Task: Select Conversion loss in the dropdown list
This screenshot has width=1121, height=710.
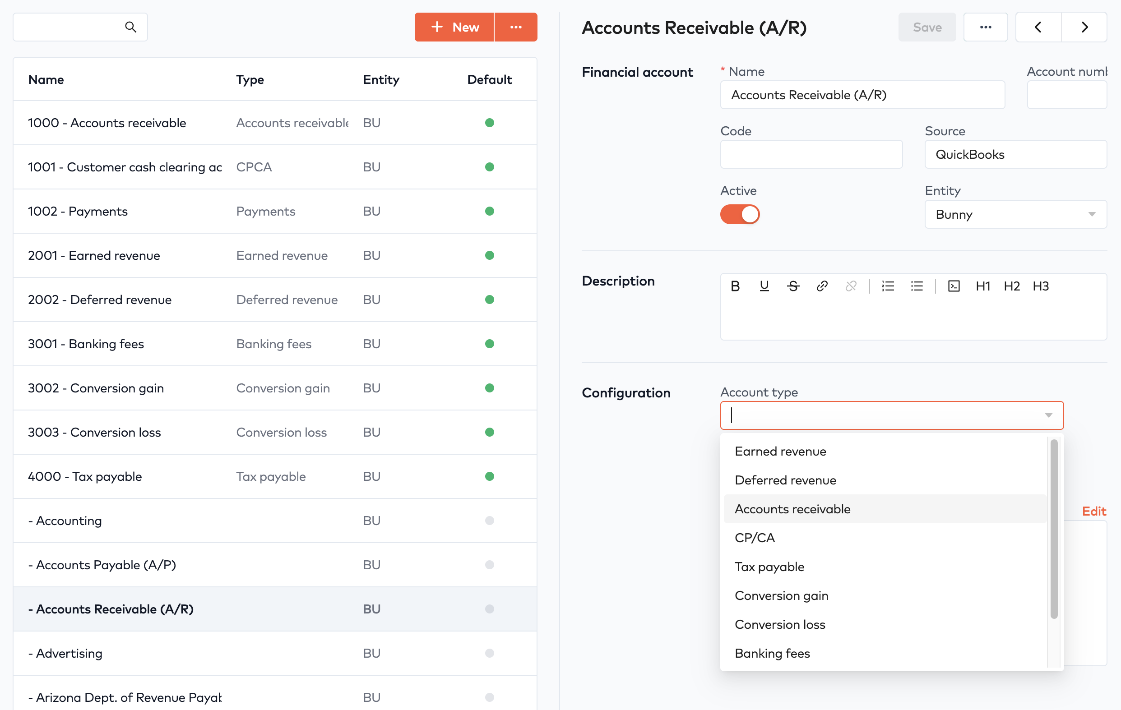Action: click(x=885, y=624)
